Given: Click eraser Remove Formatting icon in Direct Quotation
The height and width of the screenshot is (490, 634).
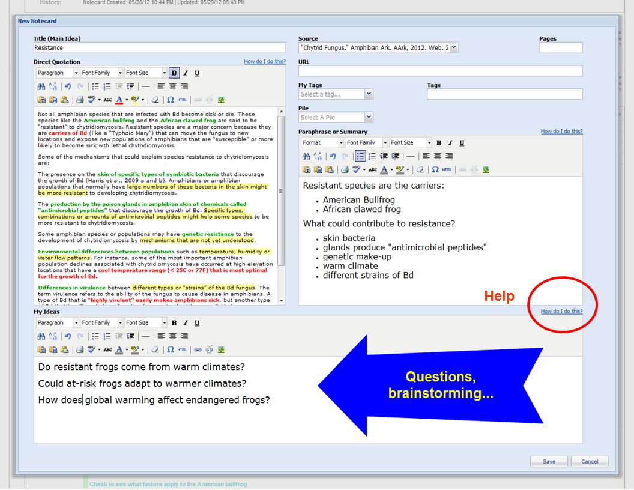Looking at the screenshot, I should point(155,100).
